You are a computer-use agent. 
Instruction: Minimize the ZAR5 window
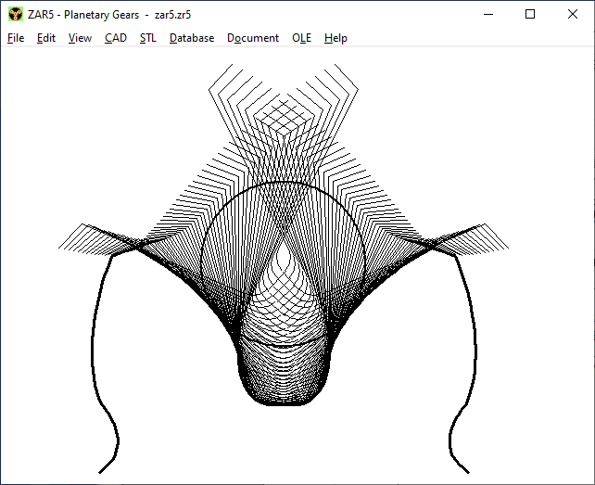[487, 14]
